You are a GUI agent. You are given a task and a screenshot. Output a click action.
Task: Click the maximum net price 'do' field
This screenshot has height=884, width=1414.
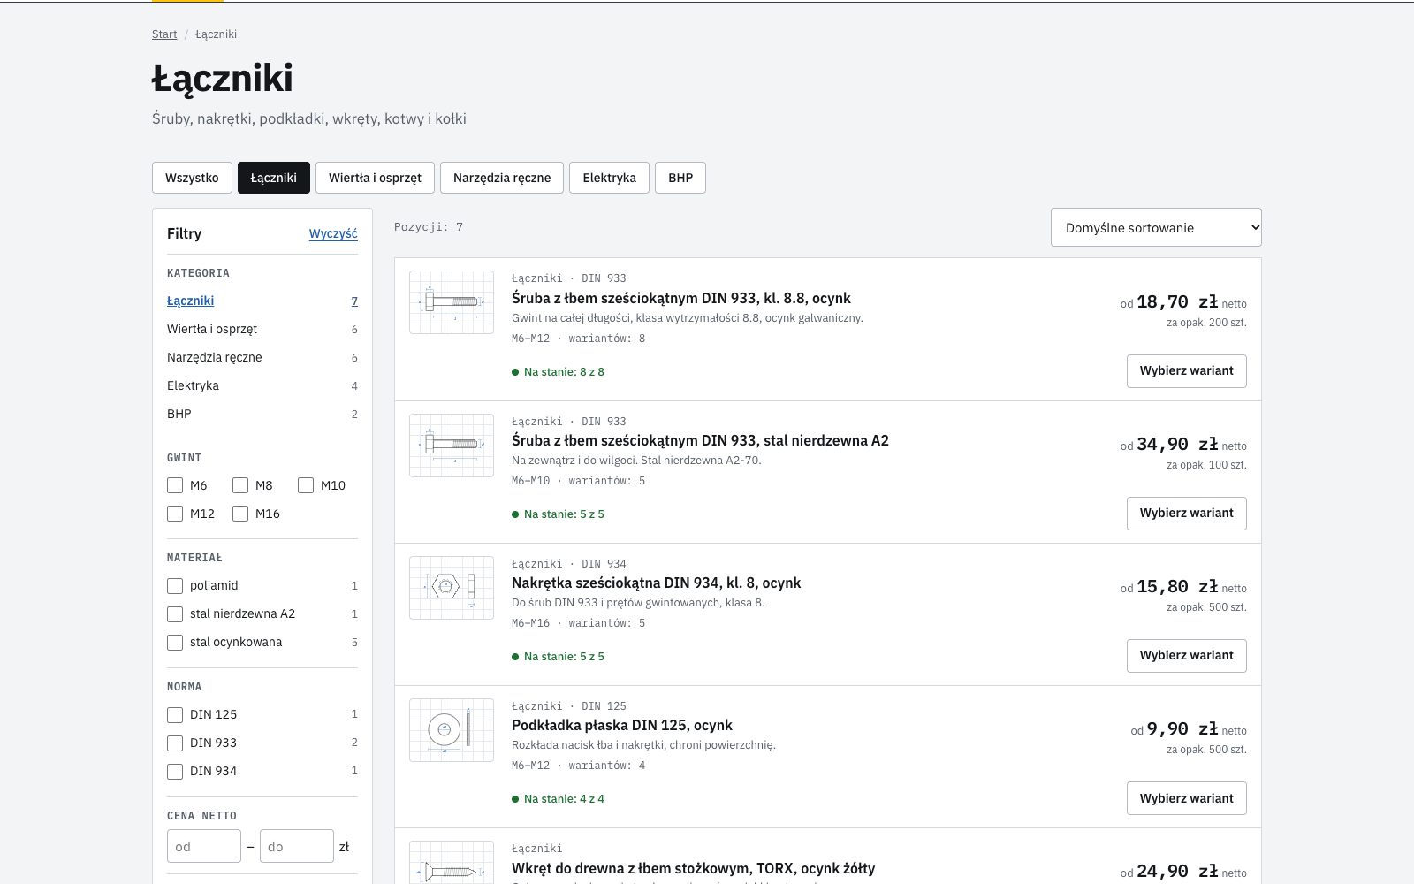click(x=297, y=846)
